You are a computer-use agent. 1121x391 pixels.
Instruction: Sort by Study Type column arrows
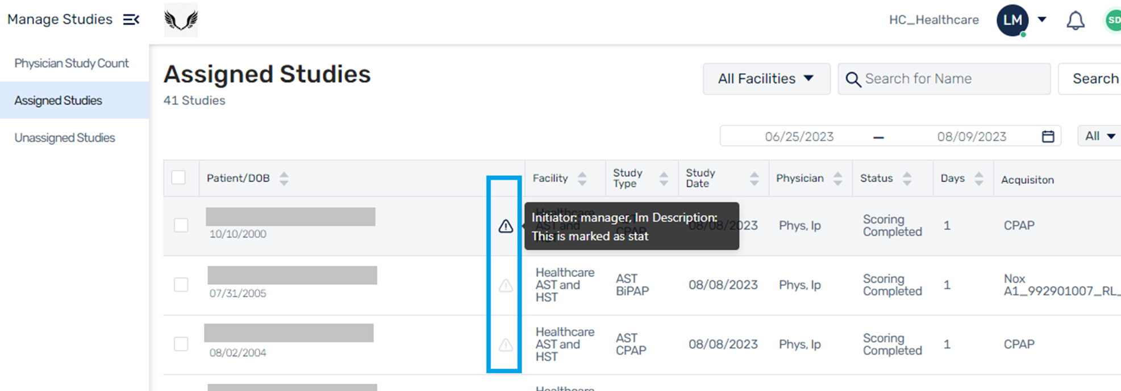[664, 178]
